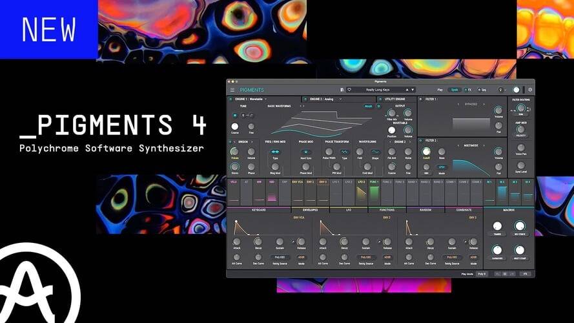Adjust the Engine 1 Coarse tune knob
The image size is (574, 323).
[x=234, y=127]
